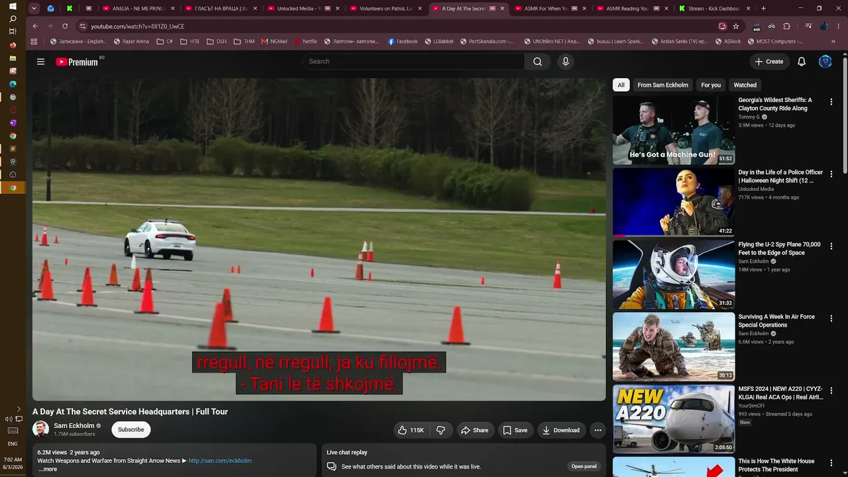View site information in address bar
Screen dimensions: 848x477
point(83,26)
